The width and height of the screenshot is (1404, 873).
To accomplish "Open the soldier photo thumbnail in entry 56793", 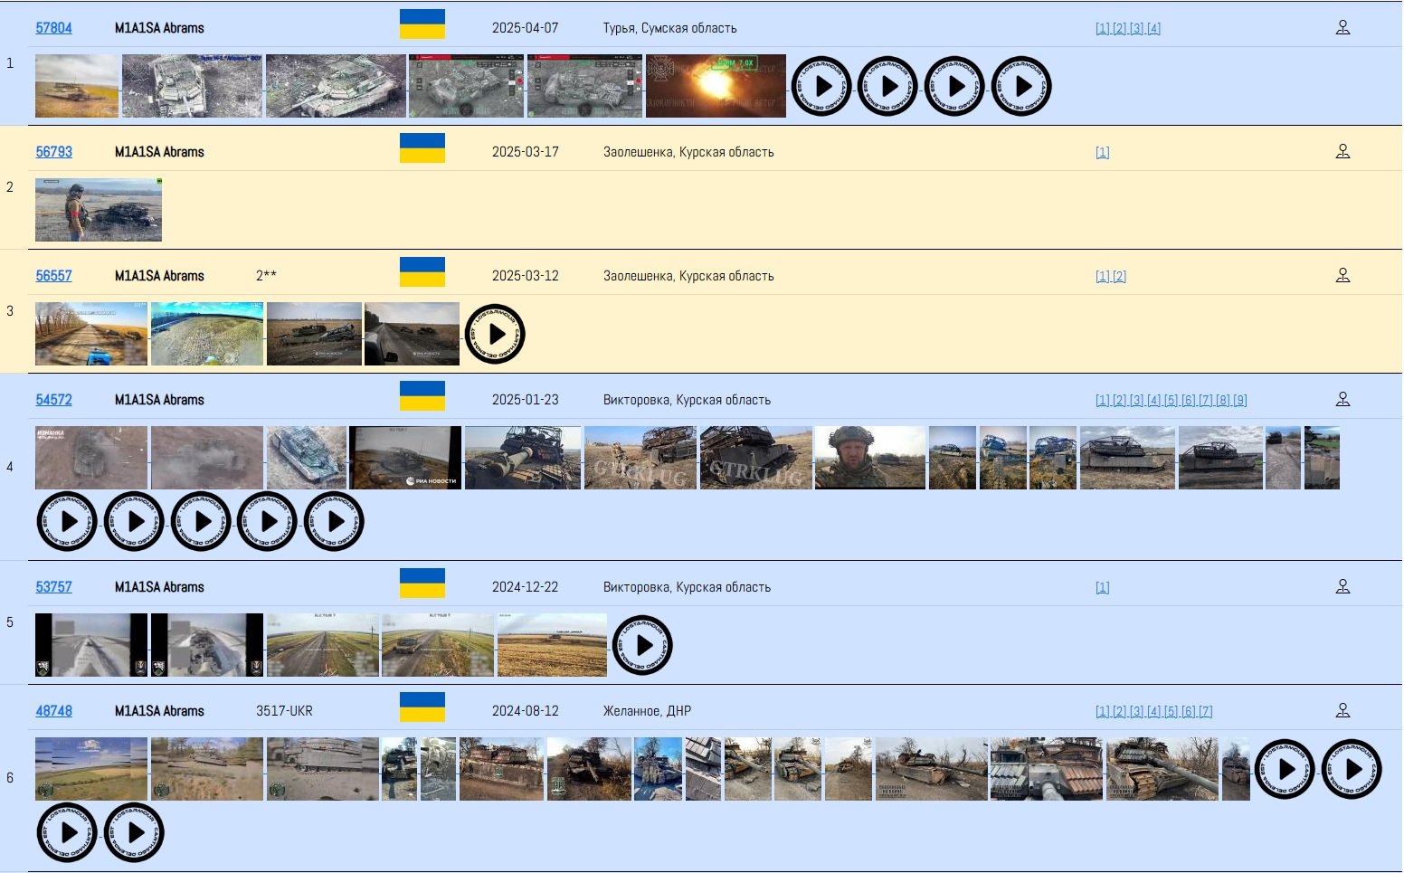I will click(99, 210).
